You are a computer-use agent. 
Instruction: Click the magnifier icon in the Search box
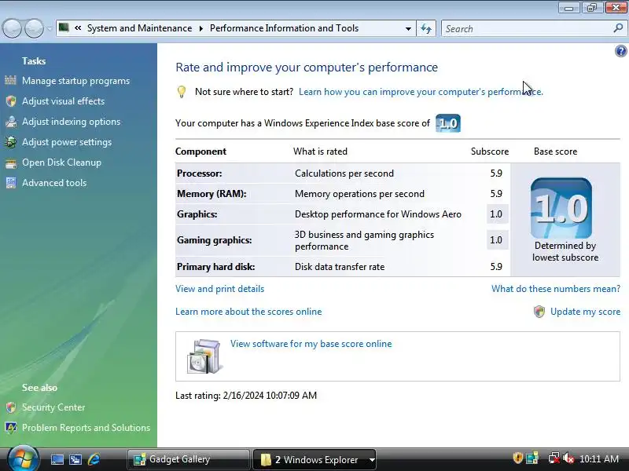pos(618,28)
